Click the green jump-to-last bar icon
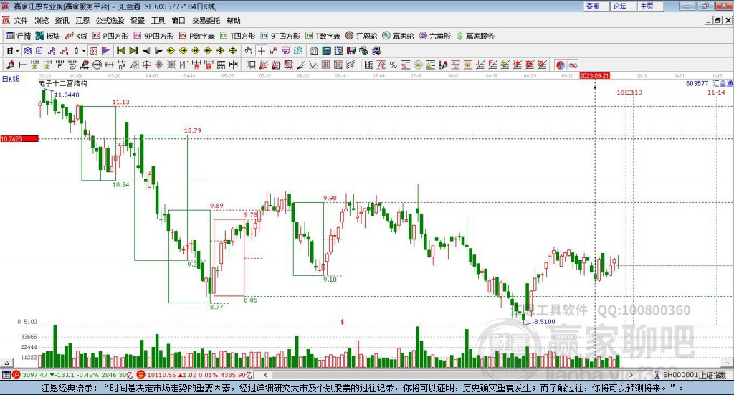Screen dimensions: 734x395 pyautogui.click(x=133, y=51)
